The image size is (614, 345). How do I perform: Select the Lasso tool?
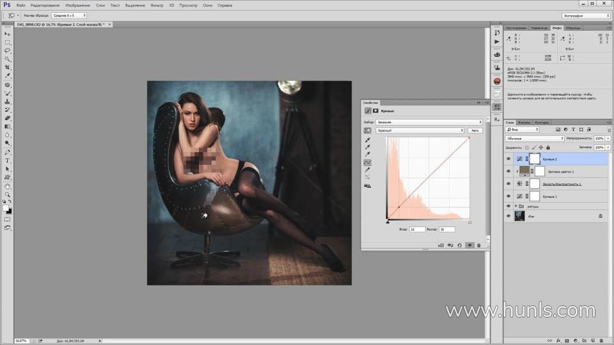(x=8, y=51)
